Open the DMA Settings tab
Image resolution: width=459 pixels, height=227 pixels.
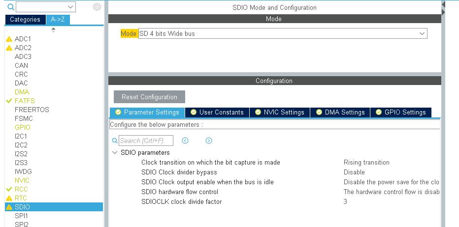pos(340,113)
